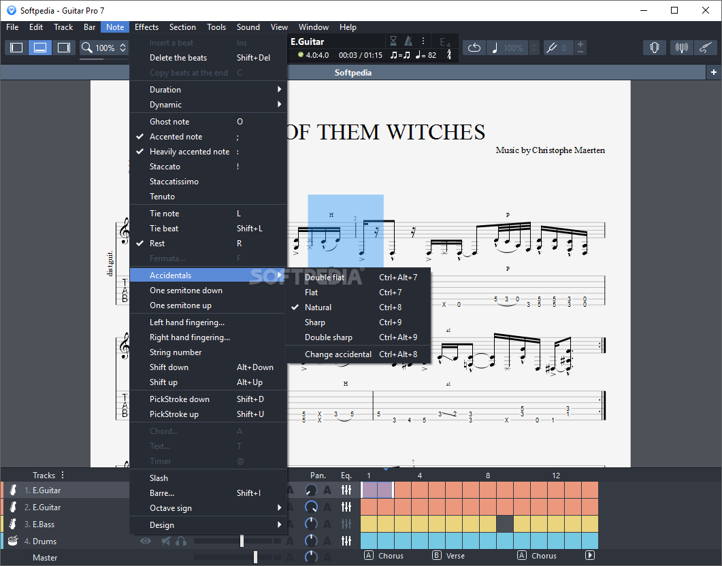The height and width of the screenshot is (566, 722).
Task: Adjust relative speed stepper arrows
Action: coord(534,48)
